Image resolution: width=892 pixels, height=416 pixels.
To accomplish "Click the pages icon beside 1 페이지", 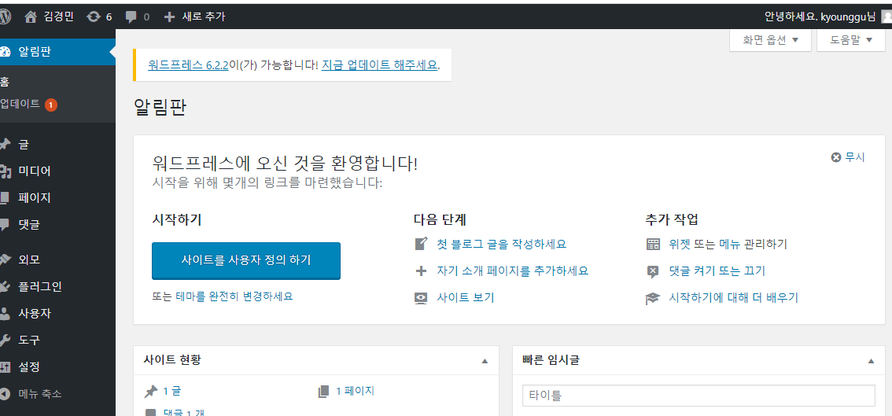I will [324, 391].
